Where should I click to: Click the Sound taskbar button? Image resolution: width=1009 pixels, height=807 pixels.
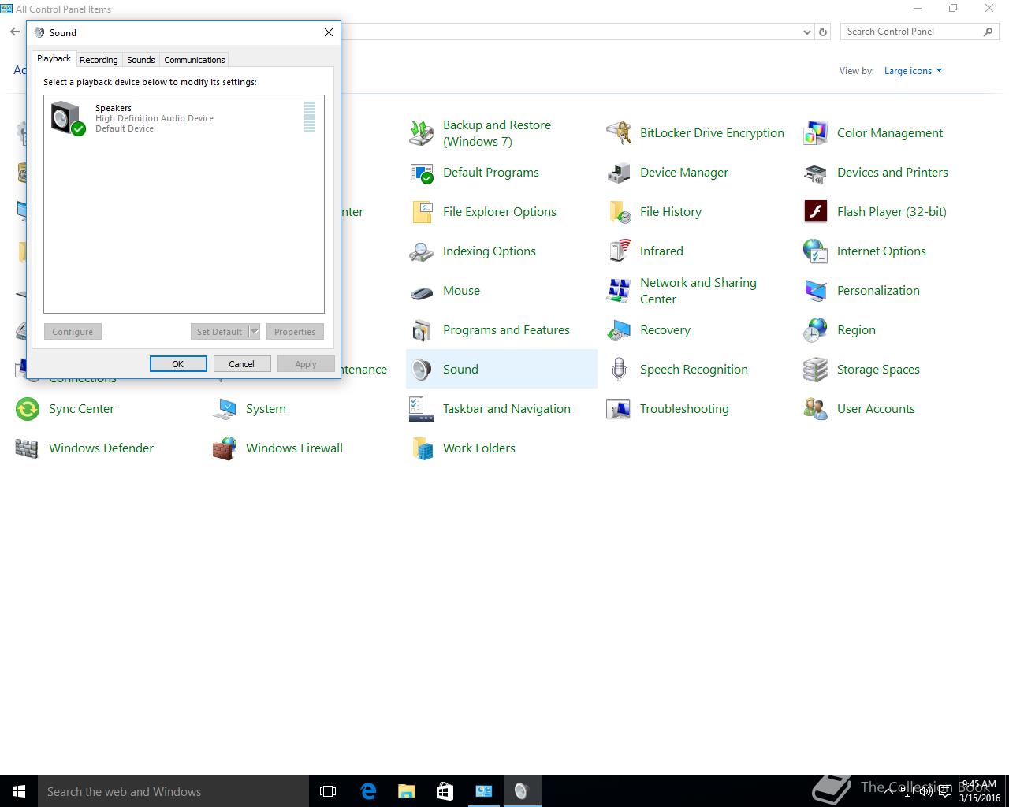point(521,791)
